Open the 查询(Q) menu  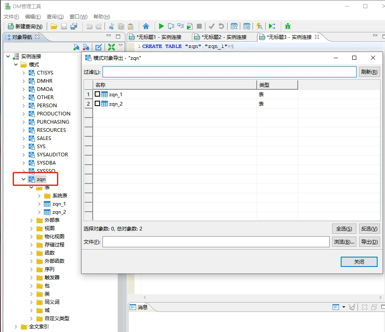click(x=55, y=17)
